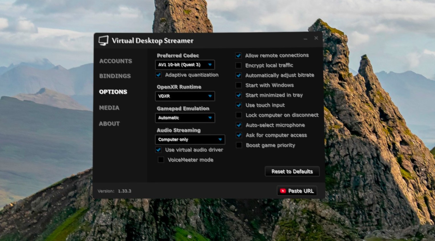Click the Reset to Defaults button
The image size is (435, 241).
292,171
